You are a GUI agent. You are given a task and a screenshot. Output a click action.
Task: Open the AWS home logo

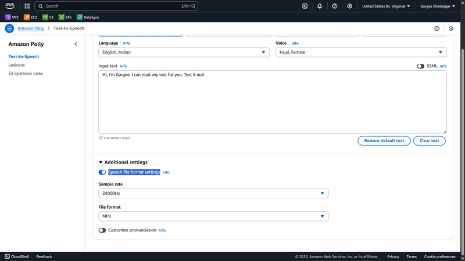click(x=10, y=6)
